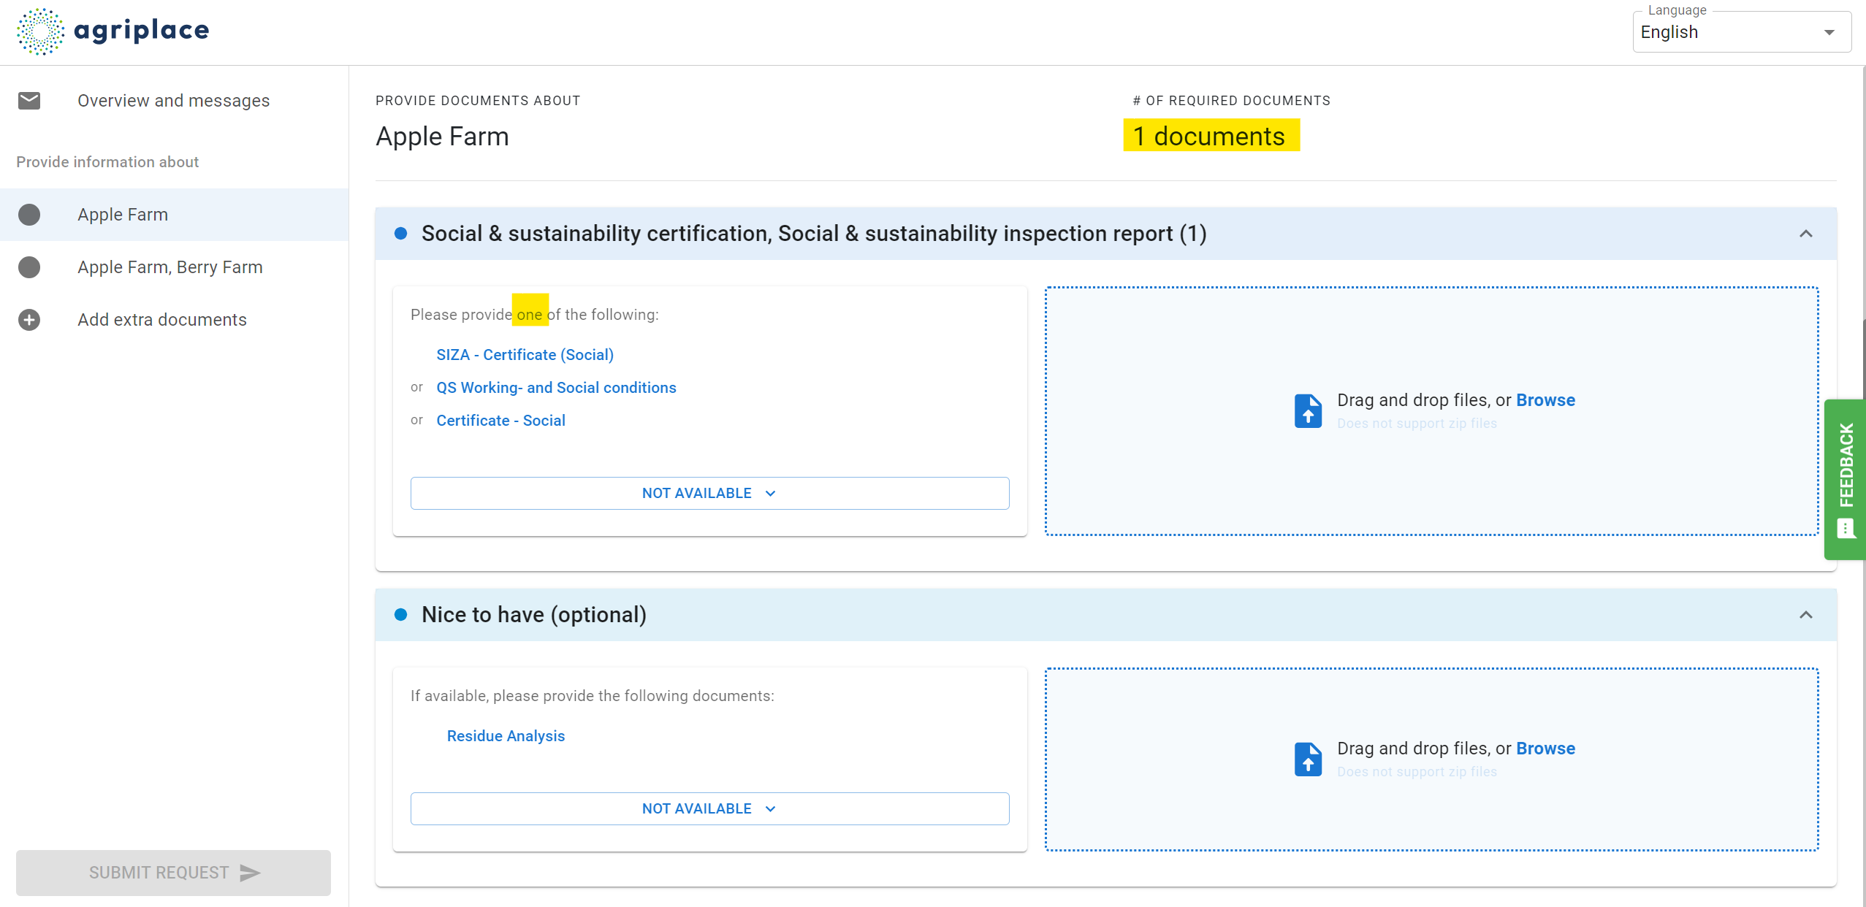Click the send arrow icon on Submit Request
The image size is (1866, 907).
click(250, 873)
